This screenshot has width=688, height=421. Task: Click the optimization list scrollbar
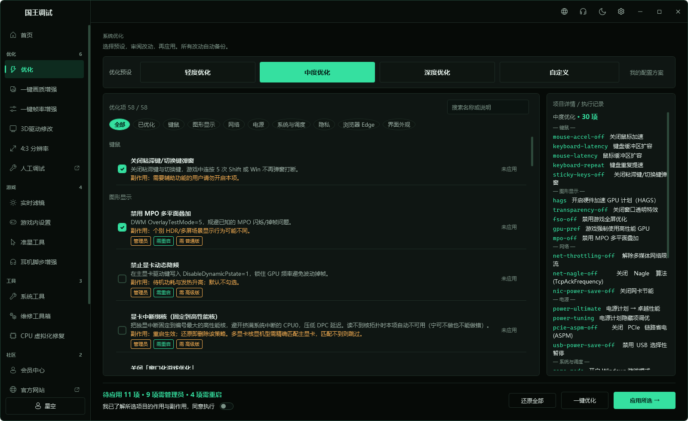pyautogui.click(x=532, y=151)
